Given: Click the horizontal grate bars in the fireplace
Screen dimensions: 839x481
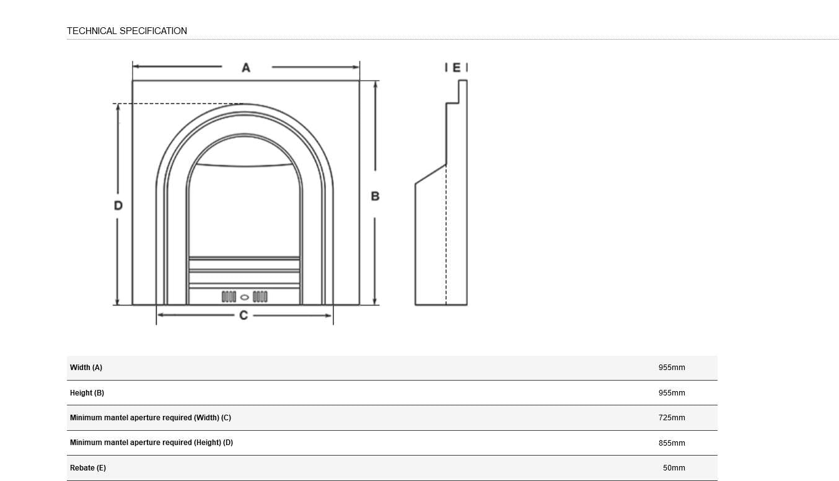Looking at the screenshot, I should click(x=245, y=271).
